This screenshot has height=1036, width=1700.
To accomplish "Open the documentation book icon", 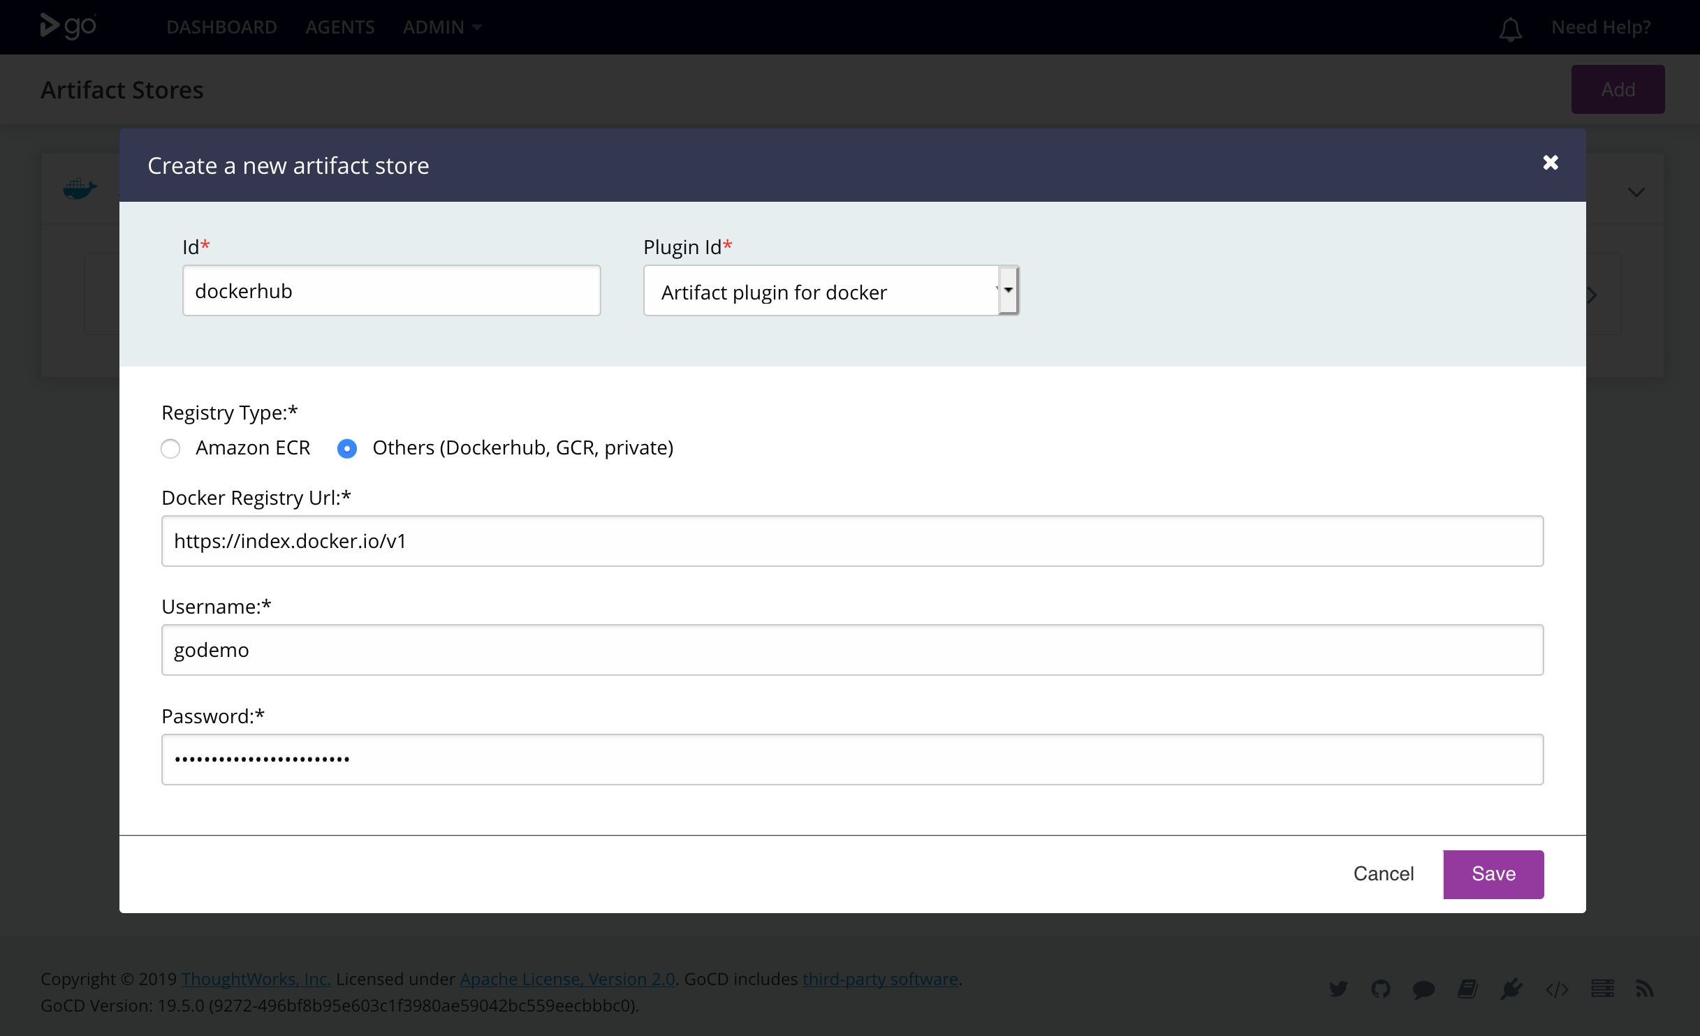I will 1469,989.
